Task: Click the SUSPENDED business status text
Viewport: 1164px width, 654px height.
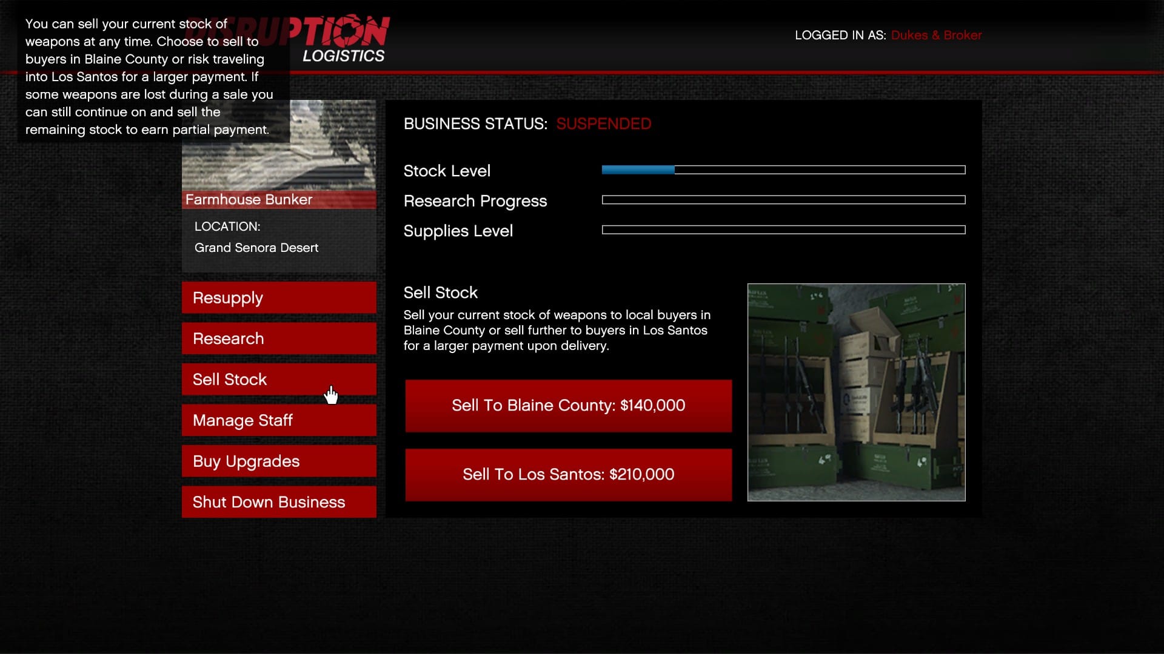Action: coord(604,124)
